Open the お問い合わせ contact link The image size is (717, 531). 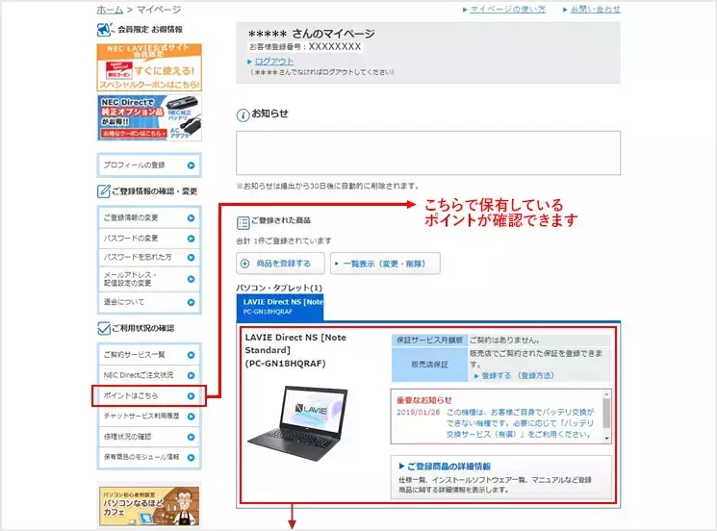tap(595, 10)
